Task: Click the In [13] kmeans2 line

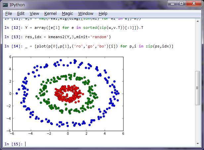Action: coord(58,37)
